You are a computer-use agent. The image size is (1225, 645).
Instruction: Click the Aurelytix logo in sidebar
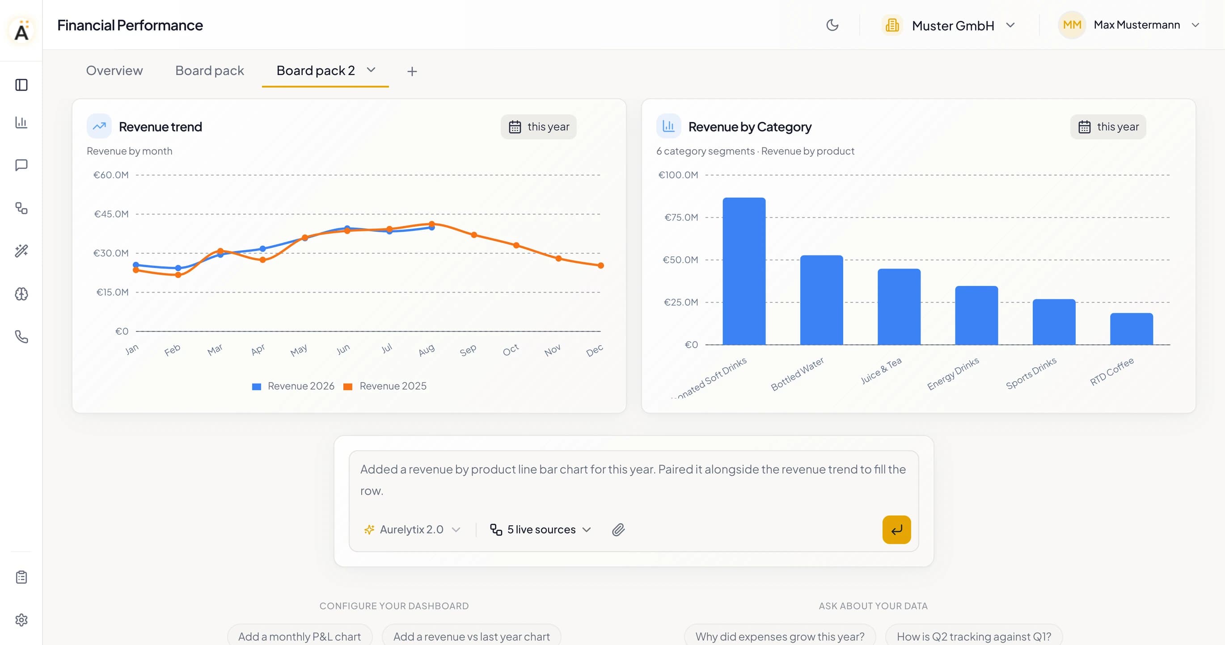pos(21,30)
